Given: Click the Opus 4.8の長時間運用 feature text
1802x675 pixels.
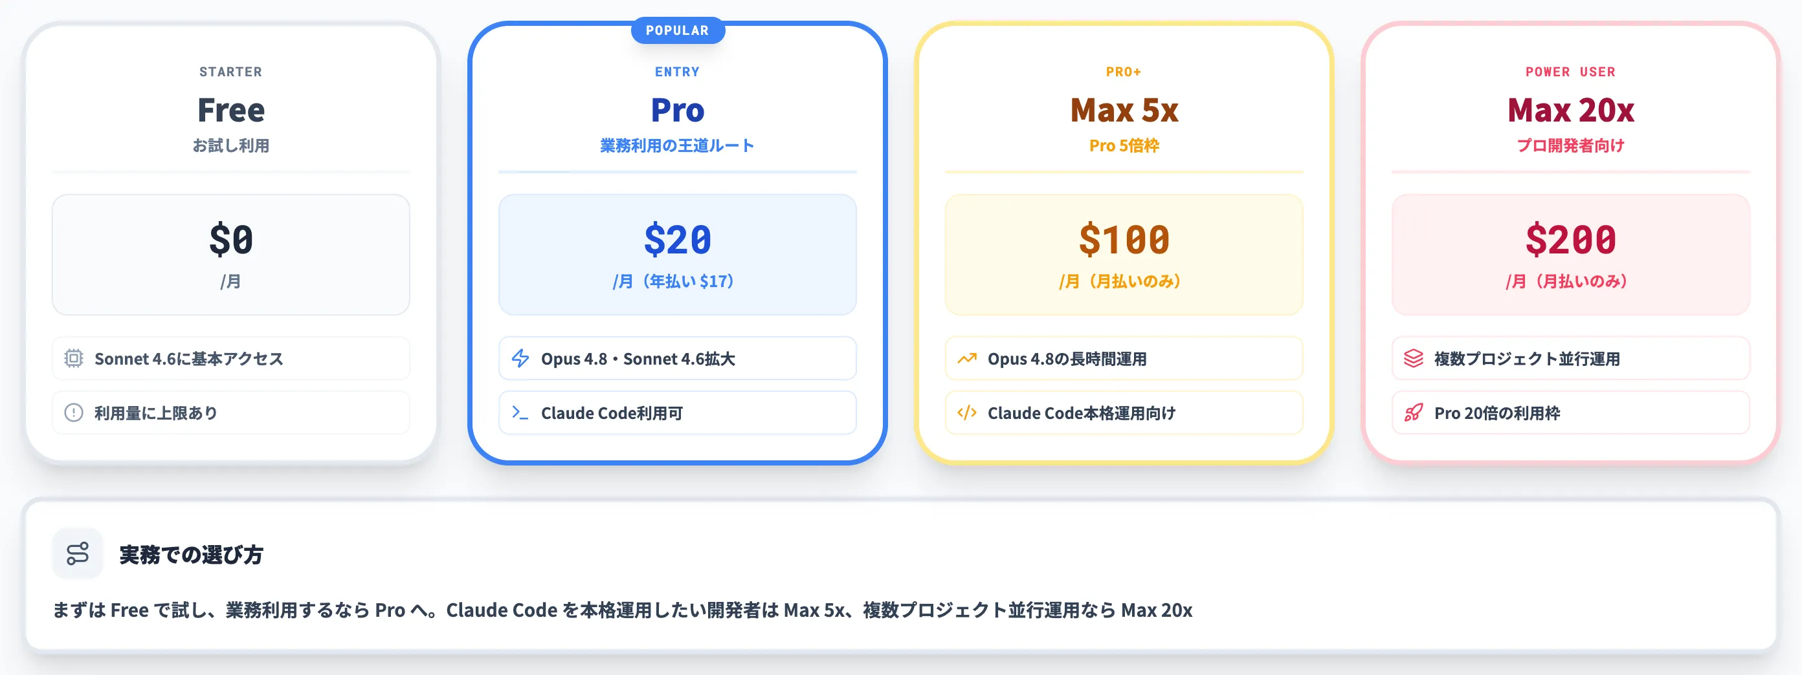Looking at the screenshot, I should (x=1067, y=358).
